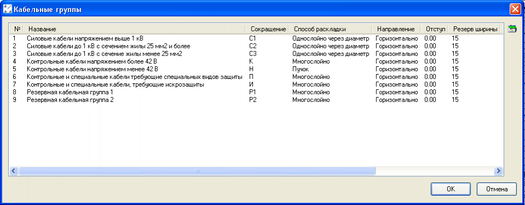Viewport: 525px width, 205px height.
Task: Click abbreviation cell Р2
Action: 253,100
